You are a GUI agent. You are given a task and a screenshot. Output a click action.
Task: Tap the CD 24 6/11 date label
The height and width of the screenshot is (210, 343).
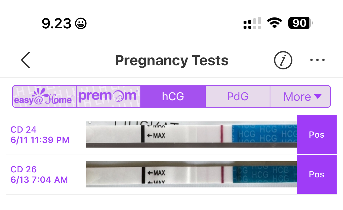pos(40,135)
